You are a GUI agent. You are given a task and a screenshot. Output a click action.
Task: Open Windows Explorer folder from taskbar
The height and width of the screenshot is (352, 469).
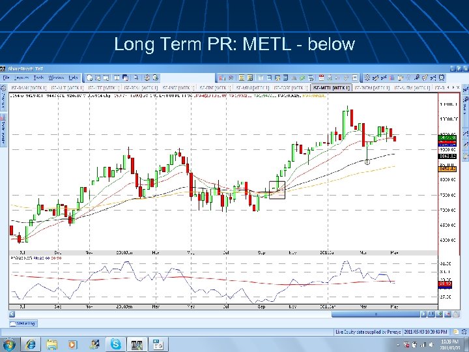(x=51, y=345)
